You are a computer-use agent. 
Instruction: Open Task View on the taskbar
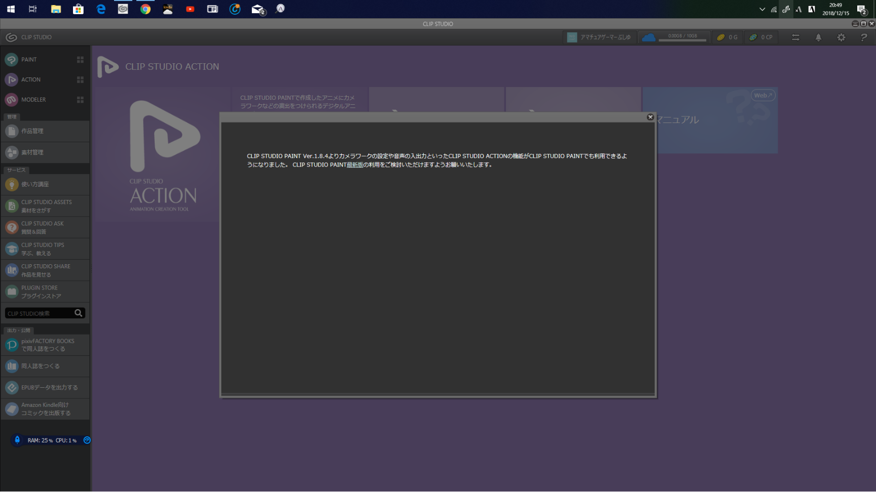coord(33,9)
